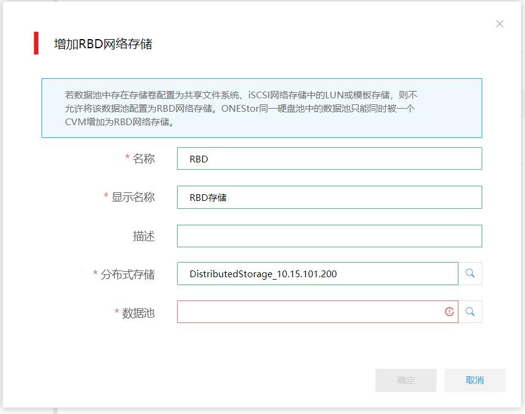525x414 pixels.
Task: Click the 数据池 label
Action: (139, 313)
